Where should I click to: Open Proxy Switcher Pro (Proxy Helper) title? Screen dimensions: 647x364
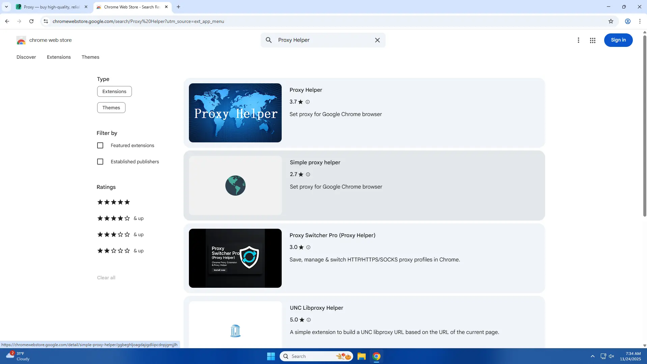[333, 235]
